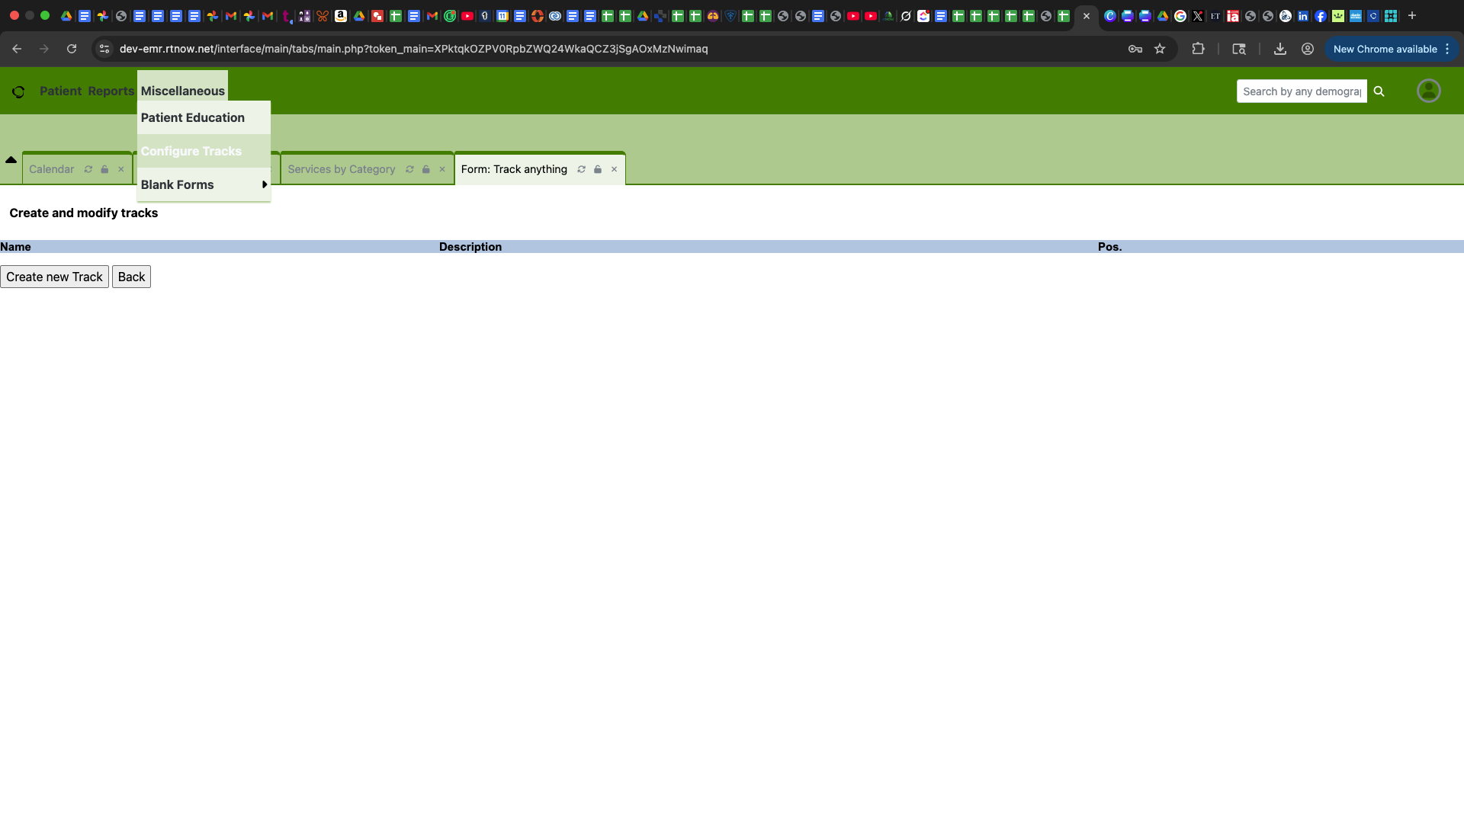
Task: Click the demographics search input field
Action: (x=1301, y=91)
